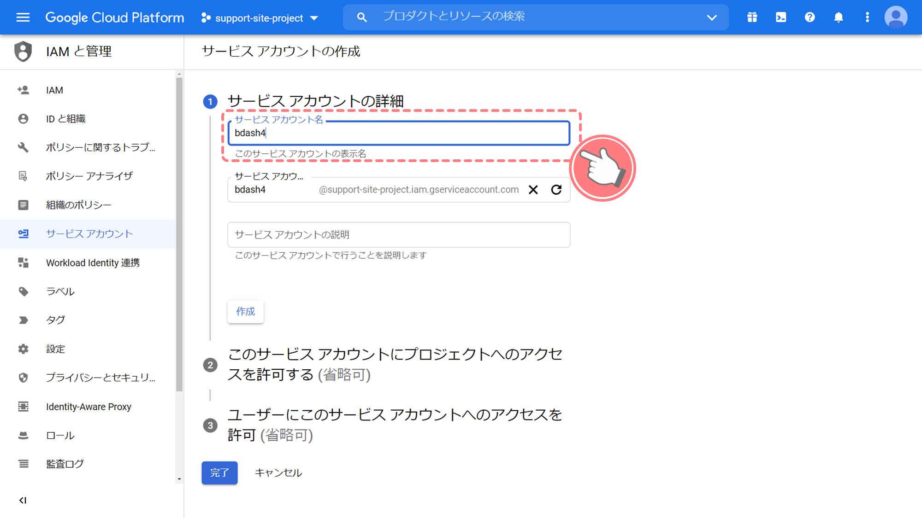Open Identity-Aware Proxy sidebar item
Viewport: 922px width, 518px height.
(88, 407)
